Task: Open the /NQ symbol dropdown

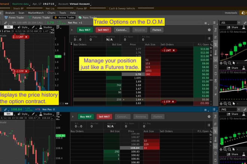Action: click(239, 109)
